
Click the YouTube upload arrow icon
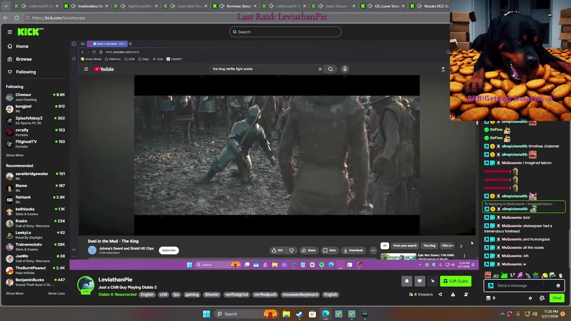click(x=443, y=69)
